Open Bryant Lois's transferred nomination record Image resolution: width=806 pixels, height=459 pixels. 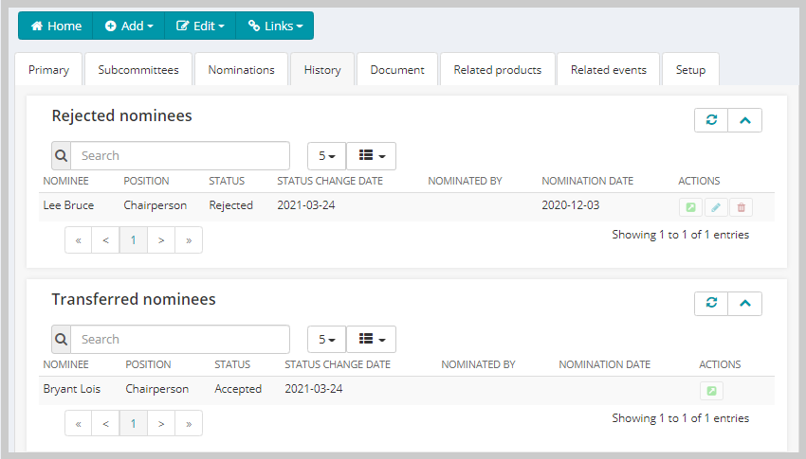pyautogui.click(x=711, y=391)
